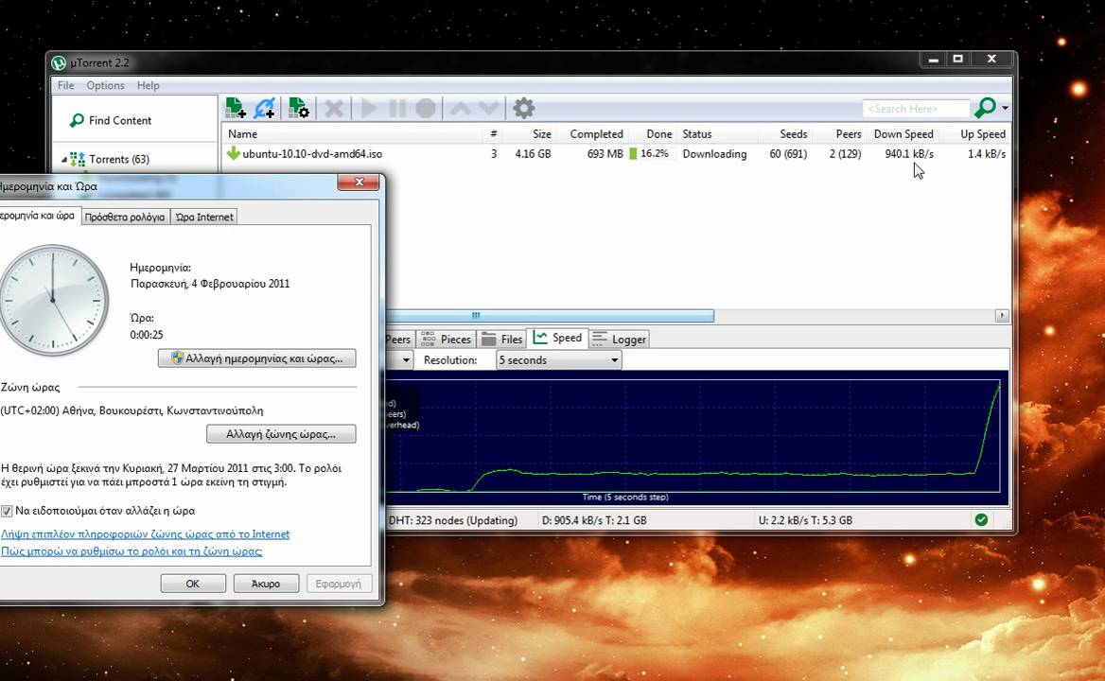Click Move Up Queue arrow icon

pyautogui.click(x=460, y=109)
